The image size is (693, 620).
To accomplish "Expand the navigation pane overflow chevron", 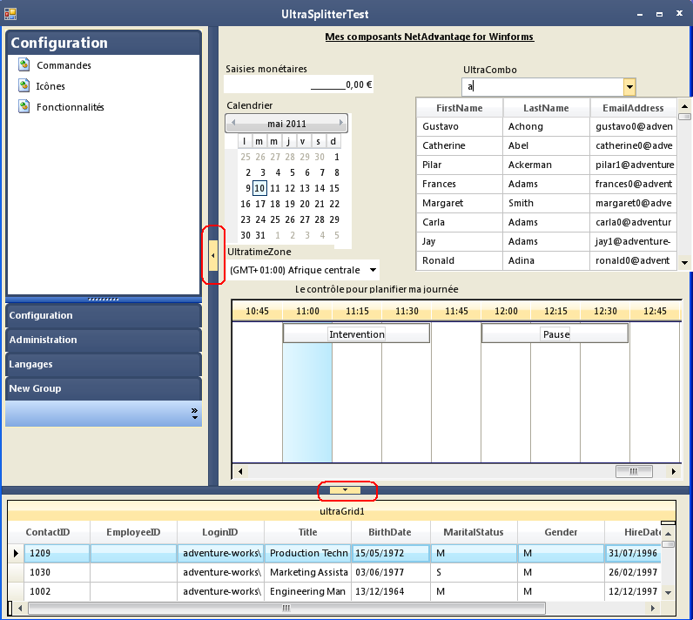I will [194, 414].
